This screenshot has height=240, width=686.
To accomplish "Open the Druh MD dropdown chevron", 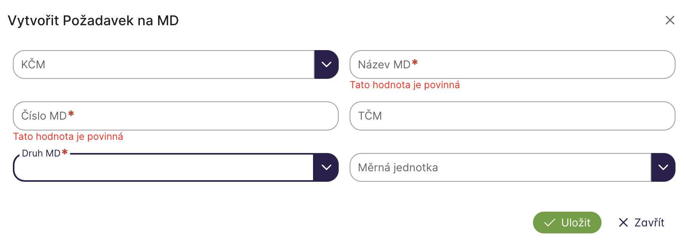I will (x=326, y=167).
